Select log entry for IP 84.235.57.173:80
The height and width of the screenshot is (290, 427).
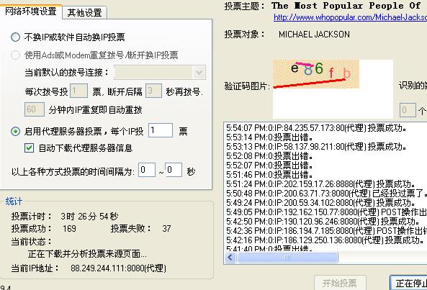(x=316, y=128)
